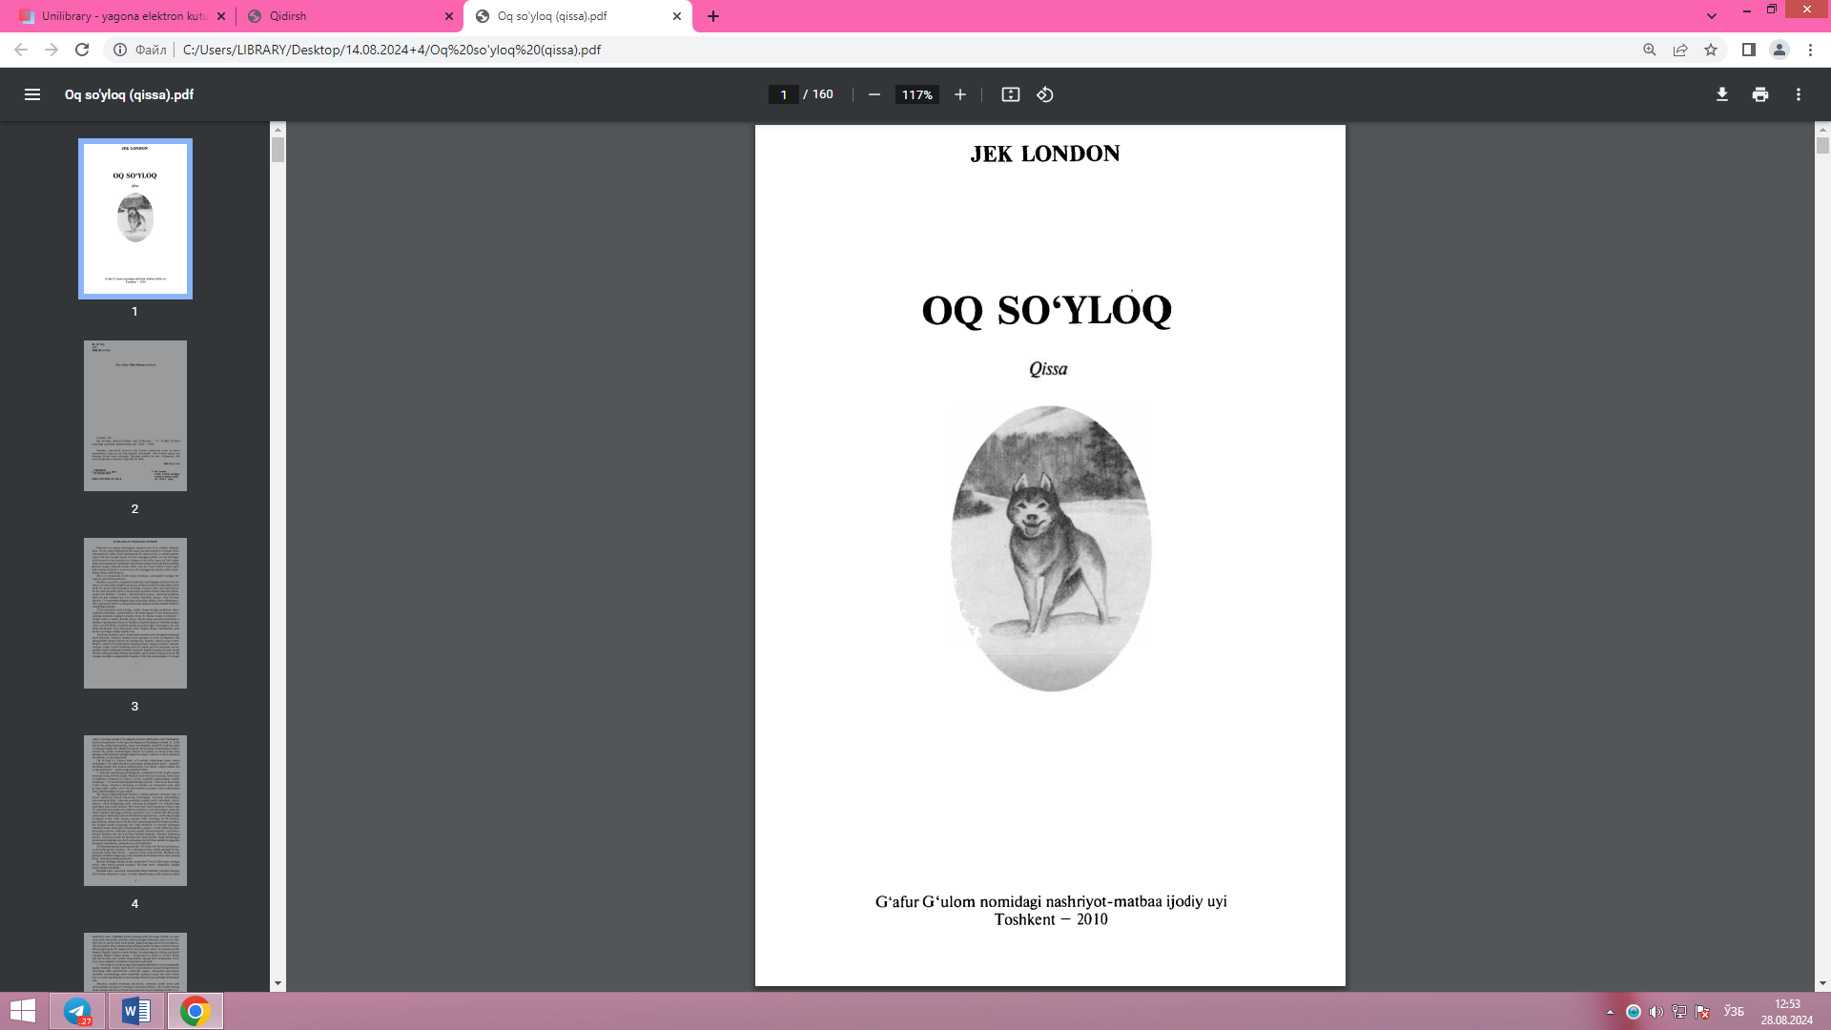Select page 1 thumbnail
Viewport: 1831px width, 1030px height.
point(135,218)
